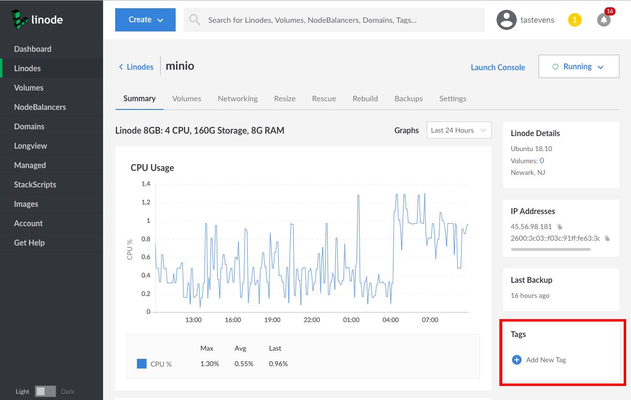The width and height of the screenshot is (631, 400).
Task: Click the search input field
Action: (x=334, y=20)
